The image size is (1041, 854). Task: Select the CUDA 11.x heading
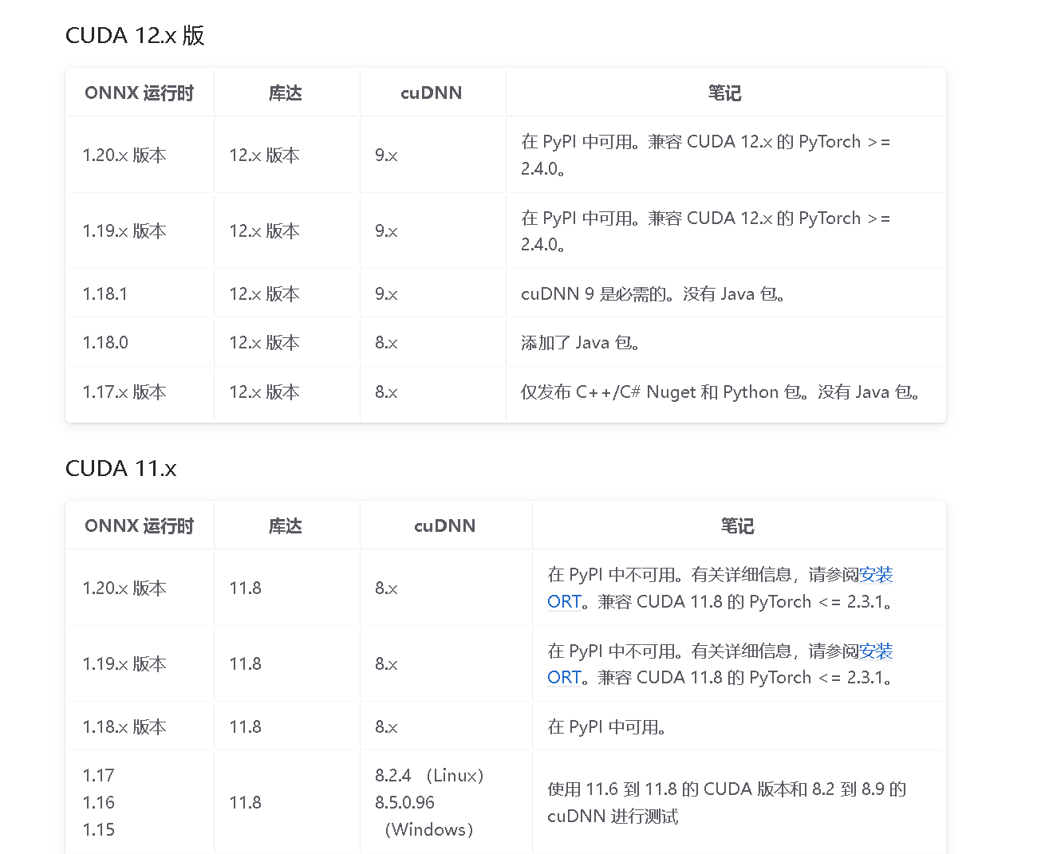[120, 469]
